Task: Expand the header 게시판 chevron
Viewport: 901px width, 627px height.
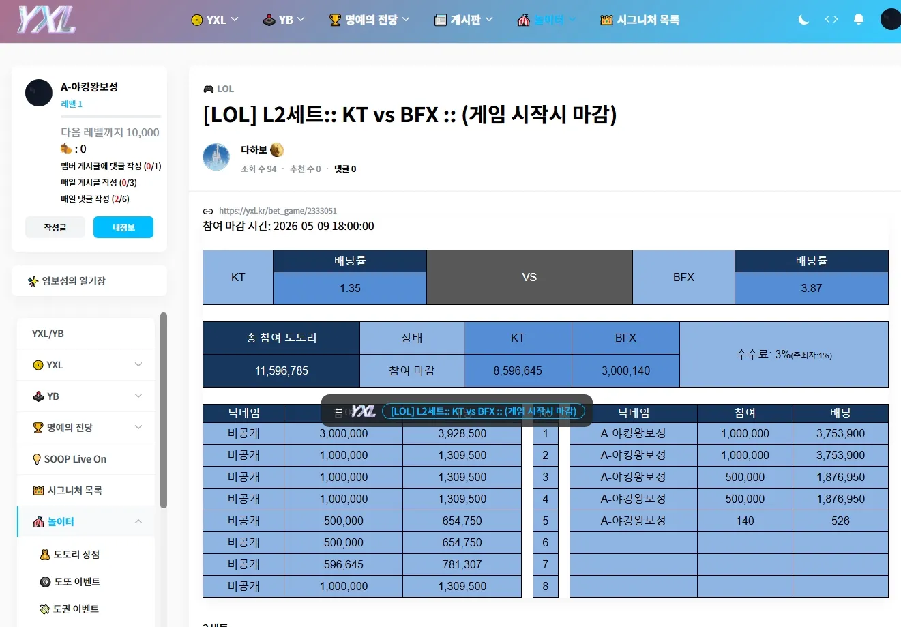Action: click(489, 19)
